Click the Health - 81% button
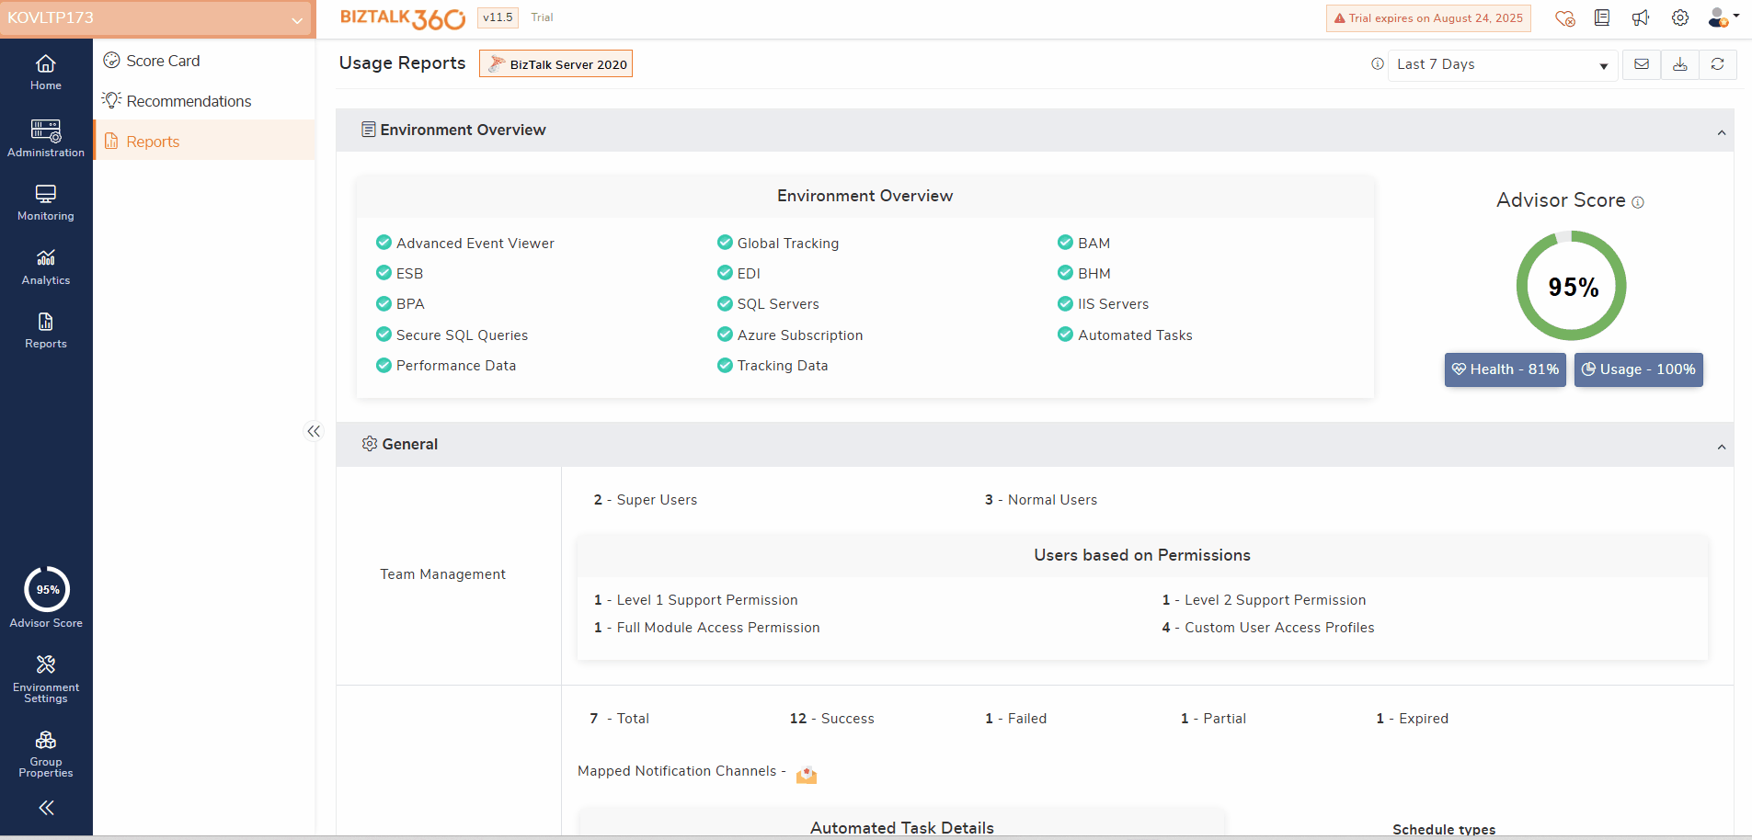This screenshot has height=840, width=1752. 1505,369
